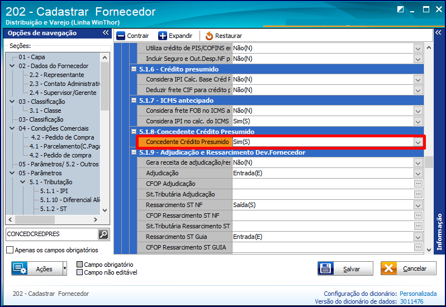This screenshot has width=446, height=307.
Task: Click the window style toggle icon in title bar
Action: [400, 9]
